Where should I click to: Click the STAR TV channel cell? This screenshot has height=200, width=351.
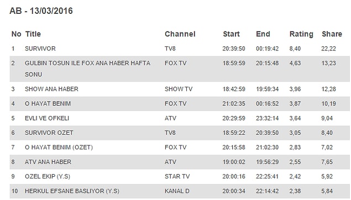pos(177,176)
